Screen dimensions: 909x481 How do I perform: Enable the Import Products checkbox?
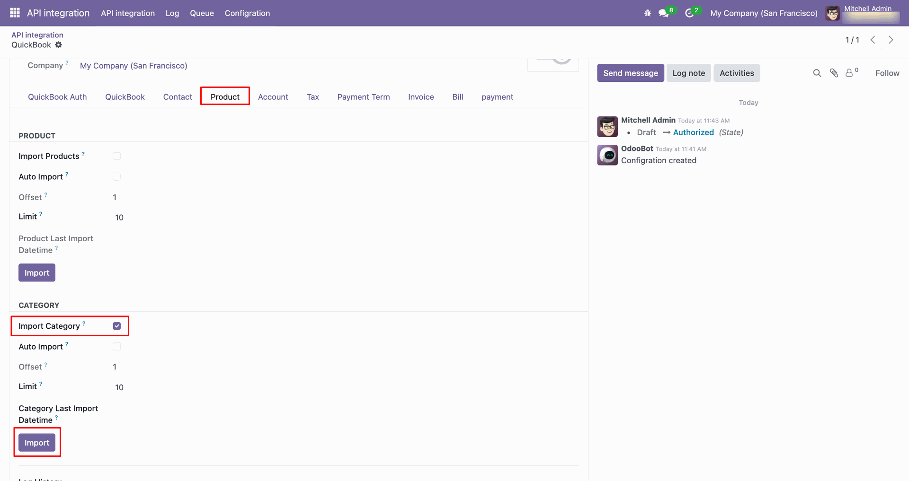pyautogui.click(x=117, y=156)
